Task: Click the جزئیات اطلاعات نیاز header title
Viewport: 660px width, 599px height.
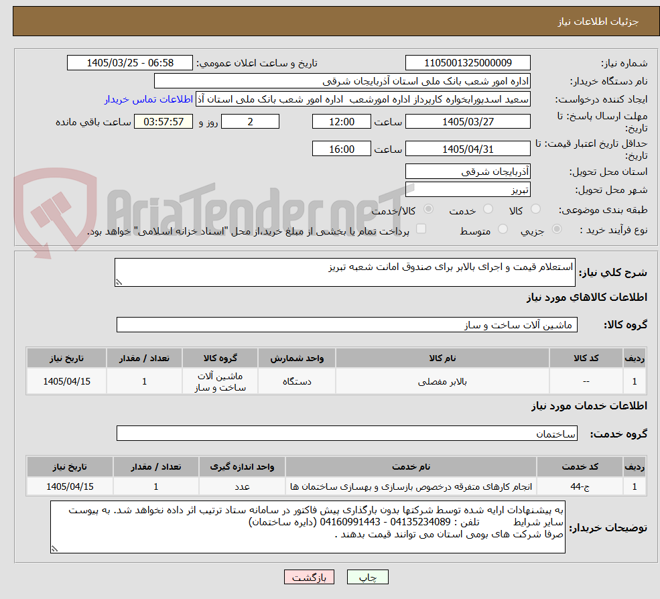Action: click(x=598, y=21)
